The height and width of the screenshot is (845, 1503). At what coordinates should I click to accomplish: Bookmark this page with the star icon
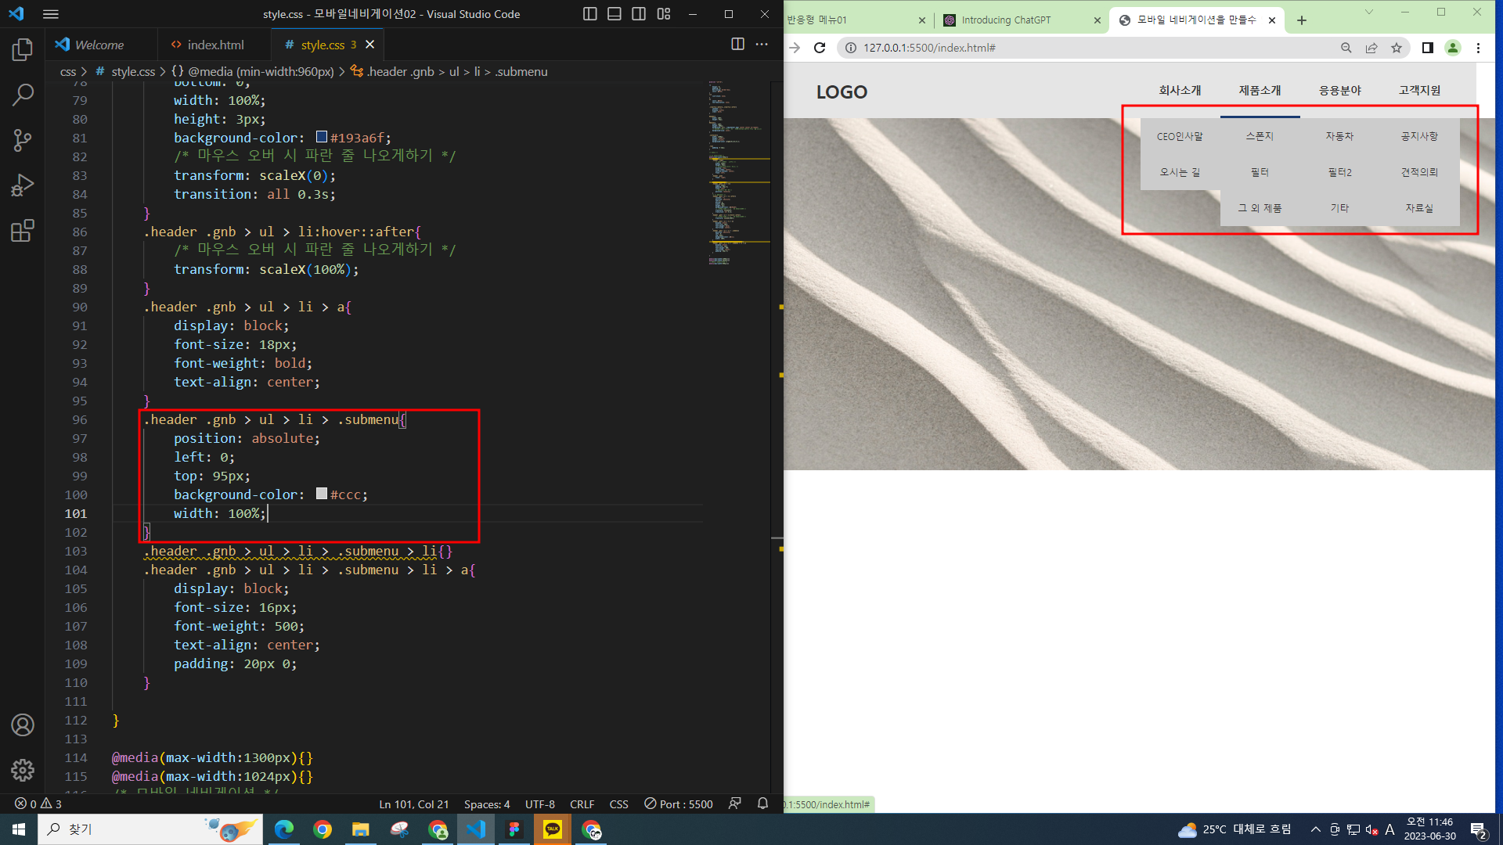click(x=1396, y=48)
